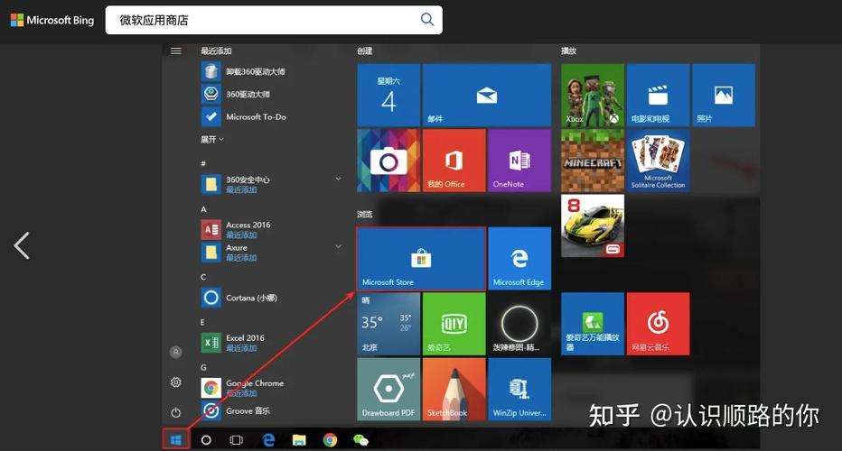Open the Microsoft Store tile
The width and height of the screenshot is (842, 451).
click(x=421, y=259)
